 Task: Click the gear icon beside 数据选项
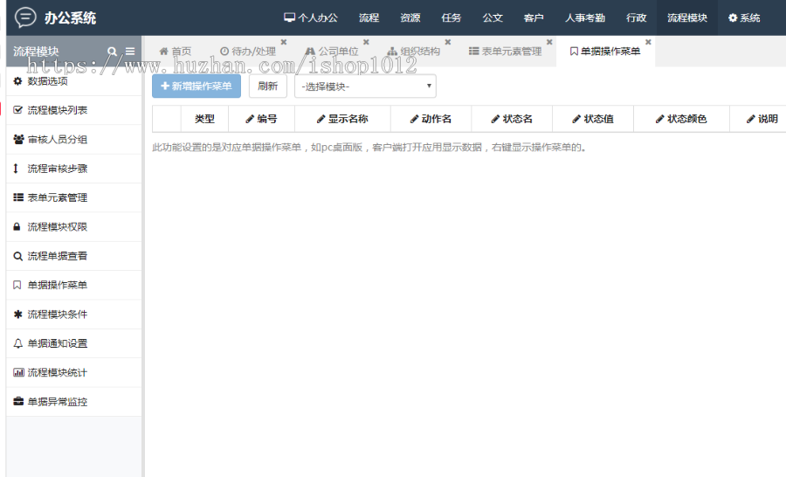(x=18, y=81)
